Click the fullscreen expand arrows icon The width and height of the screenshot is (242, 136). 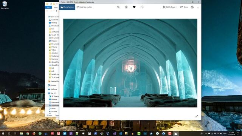pyautogui.click(x=197, y=116)
